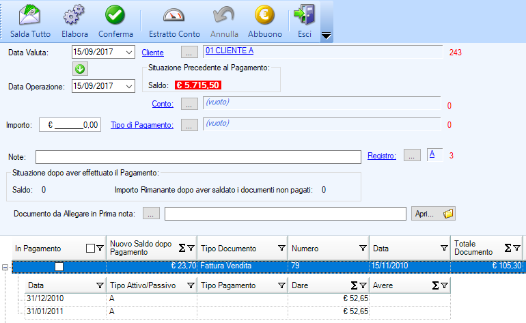Click the green down-arrow date copy button
Viewport: 526px width, 323px height.
79,68
